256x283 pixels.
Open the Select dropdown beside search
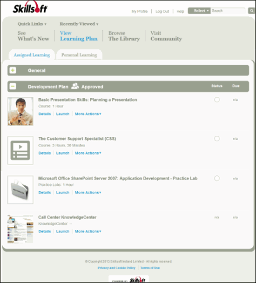199,11
